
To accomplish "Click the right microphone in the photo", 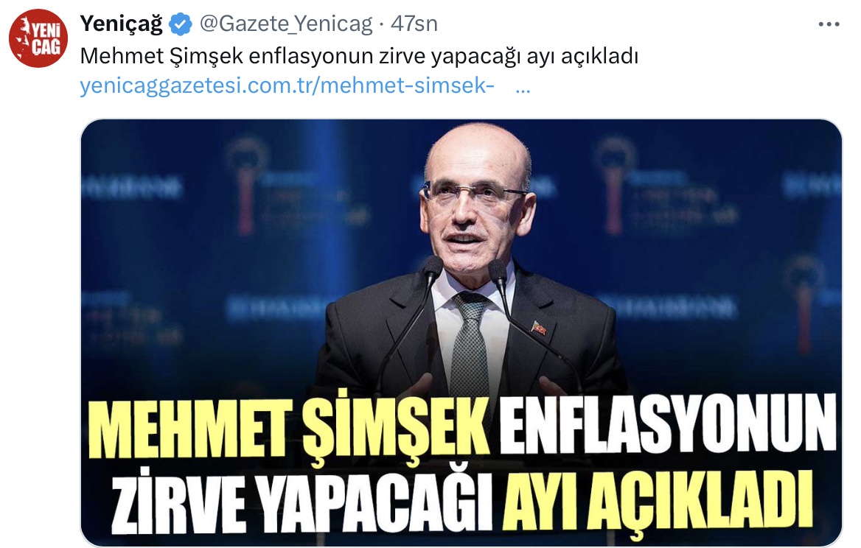I will click(x=498, y=273).
